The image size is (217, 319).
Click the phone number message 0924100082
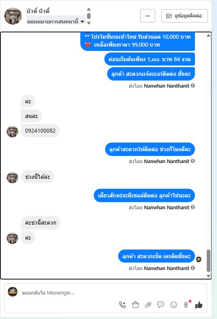tap(40, 131)
